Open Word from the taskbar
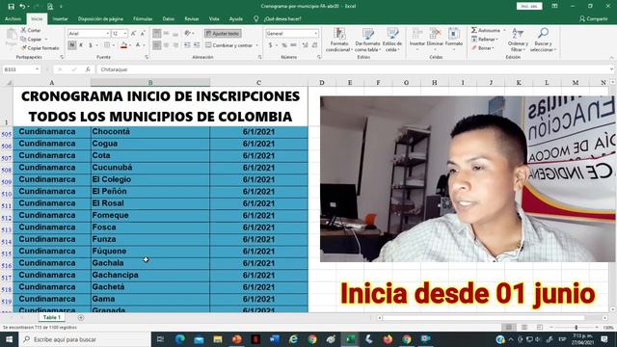This screenshot has width=617, height=347. point(274,339)
